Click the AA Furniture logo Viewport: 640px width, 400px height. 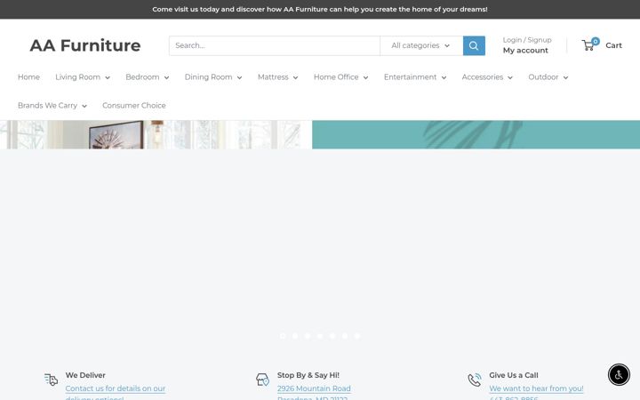(85, 45)
